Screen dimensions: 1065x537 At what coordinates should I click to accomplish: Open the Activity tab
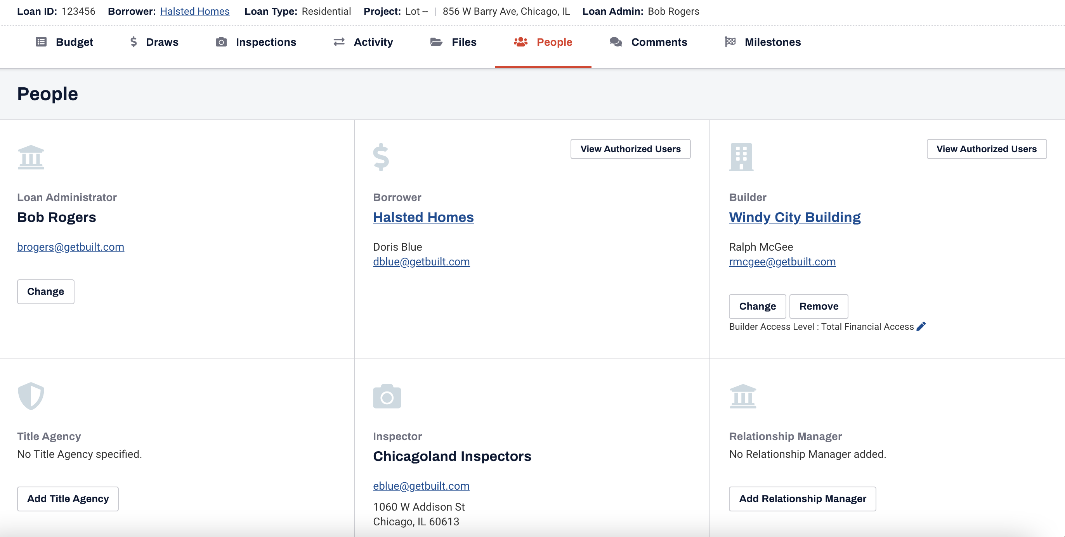click(363, 42)
